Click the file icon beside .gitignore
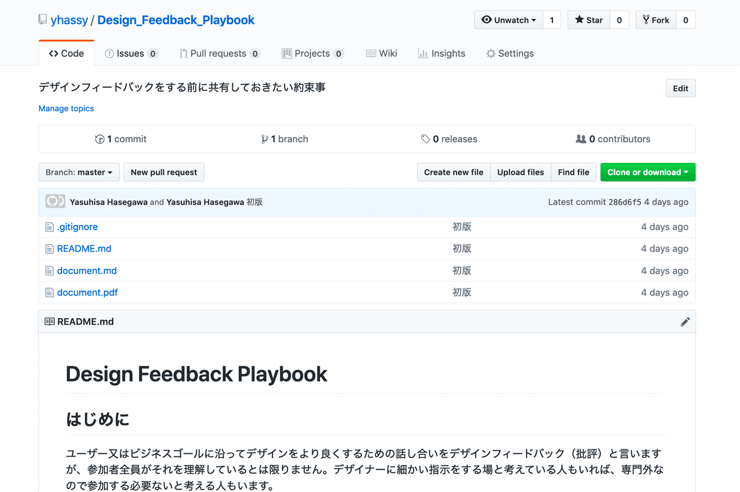The width and height of the screenshot is (740, 492). click(49, 227)
